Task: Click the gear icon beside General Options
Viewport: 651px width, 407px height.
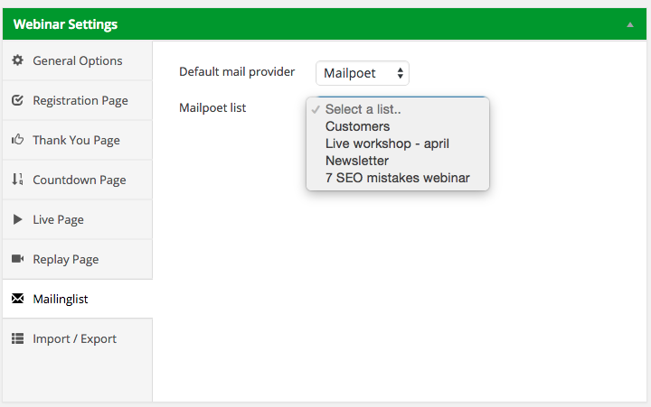Action: [17, 60]
